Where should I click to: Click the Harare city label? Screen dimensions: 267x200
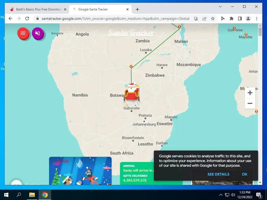(x=162, y=65)
